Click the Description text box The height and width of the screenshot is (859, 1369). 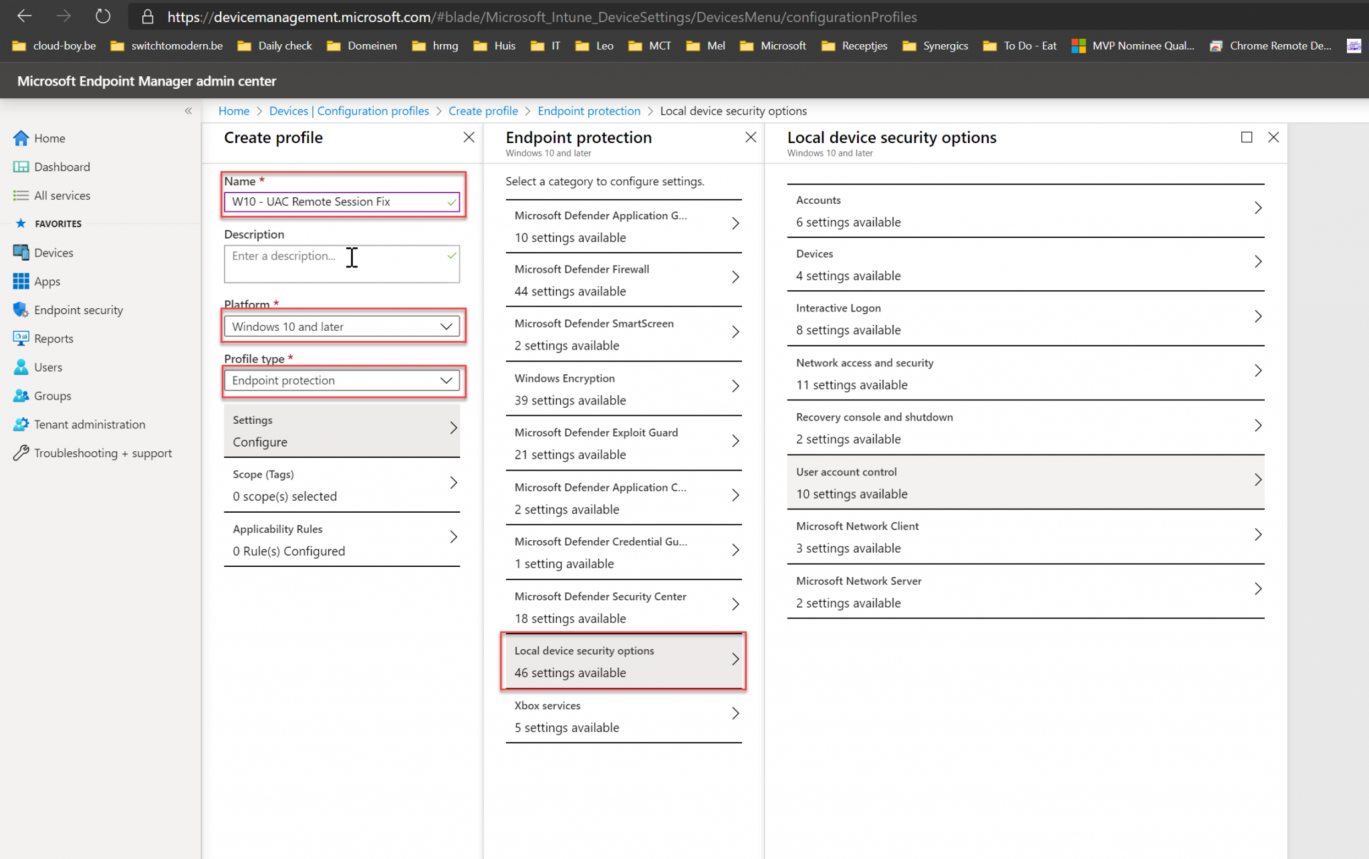pyautogui.click(x=342, y=264)
